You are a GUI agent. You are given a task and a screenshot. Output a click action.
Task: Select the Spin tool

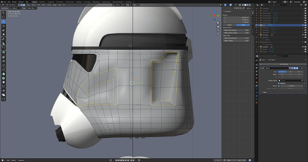(4, 78)
